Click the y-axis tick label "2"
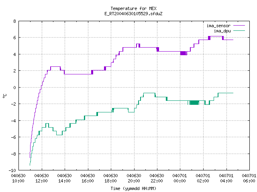Screen dimensions: 257x192 click(x=15, y=71)
